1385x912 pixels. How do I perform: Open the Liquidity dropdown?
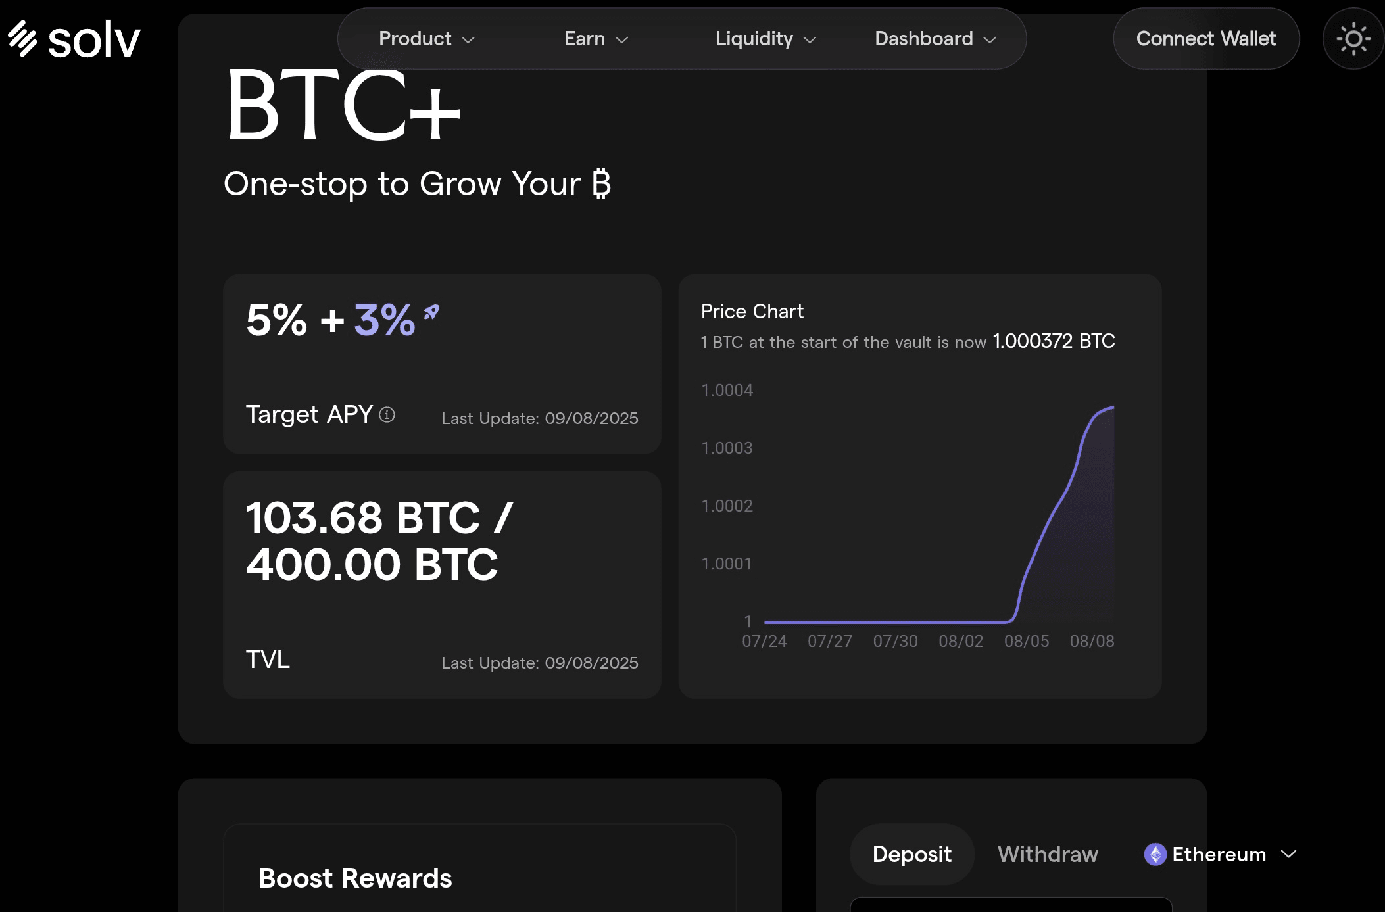click(x=765, y=39)
